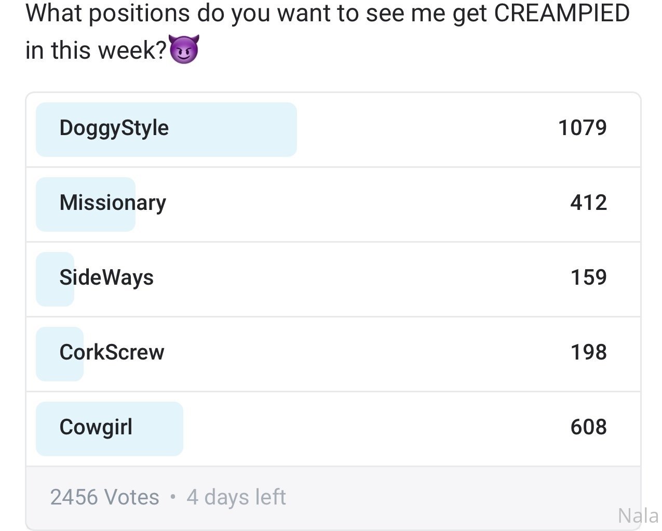
Task: Click the gray poll footer bar
Action: click(333, 498)
